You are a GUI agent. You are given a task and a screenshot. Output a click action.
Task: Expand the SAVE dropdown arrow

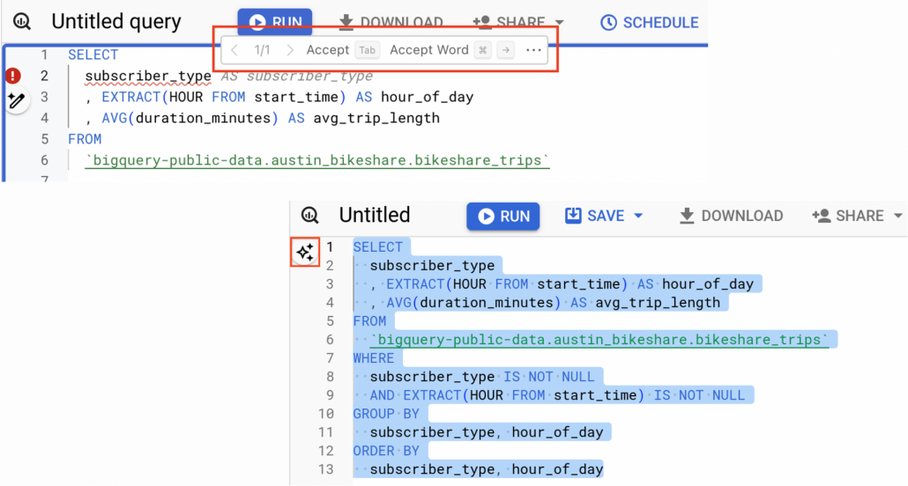pyautogui.click(x=638, y=216)
